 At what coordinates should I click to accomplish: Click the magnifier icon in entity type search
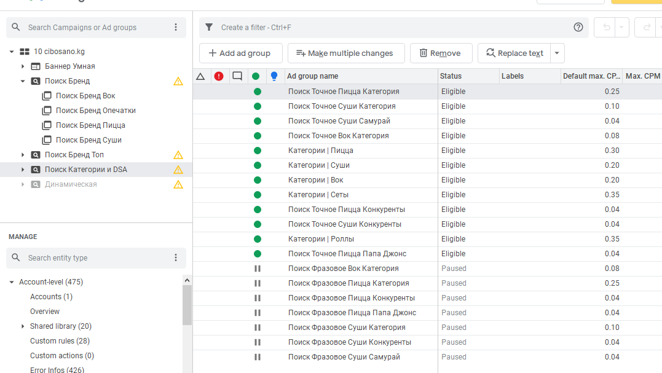click(16, 257)
